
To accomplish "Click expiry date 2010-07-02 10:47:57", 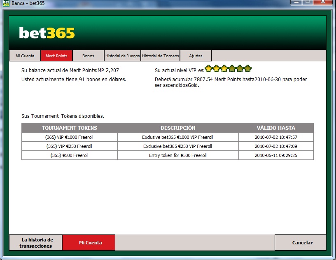I will click(x=276, y=137).
